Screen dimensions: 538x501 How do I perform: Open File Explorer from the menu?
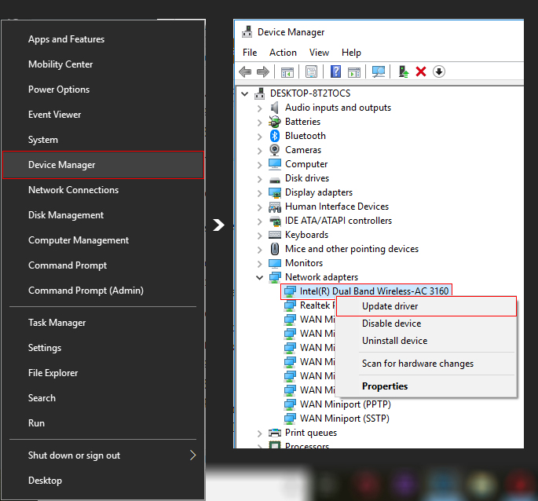coord(103,373)
